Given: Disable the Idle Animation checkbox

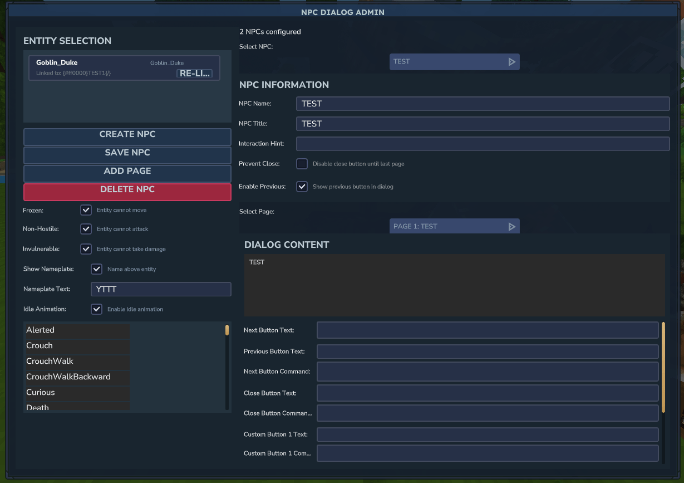Looking at the screenshot, I should pos(97,309).
